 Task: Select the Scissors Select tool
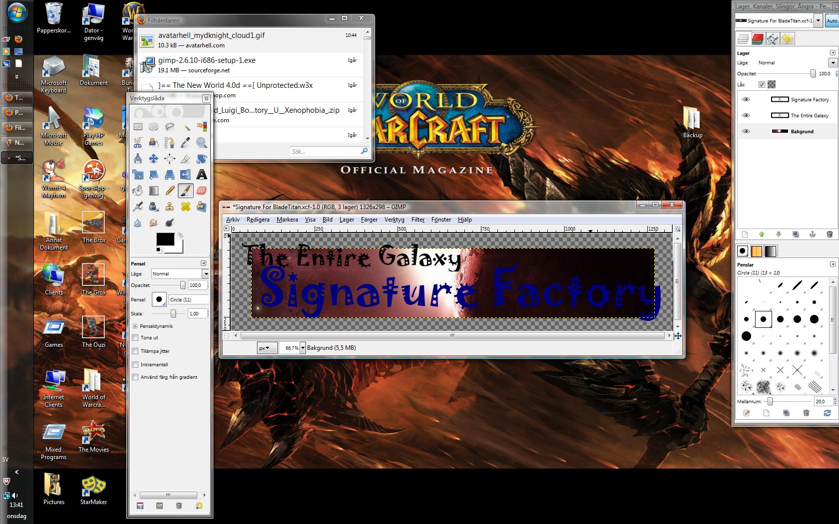pos(138,143)
